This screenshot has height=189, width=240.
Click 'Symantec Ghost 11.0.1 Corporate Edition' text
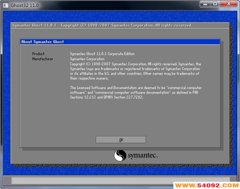point(102,54)
